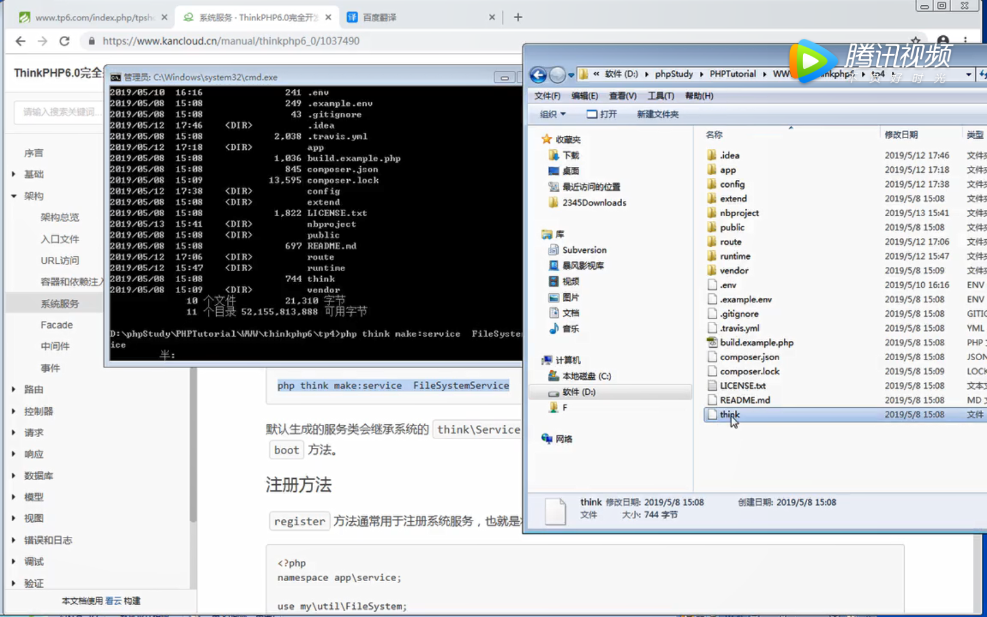
Task: Expand the 数据库 docs section
Action: (x=14, y=475)
